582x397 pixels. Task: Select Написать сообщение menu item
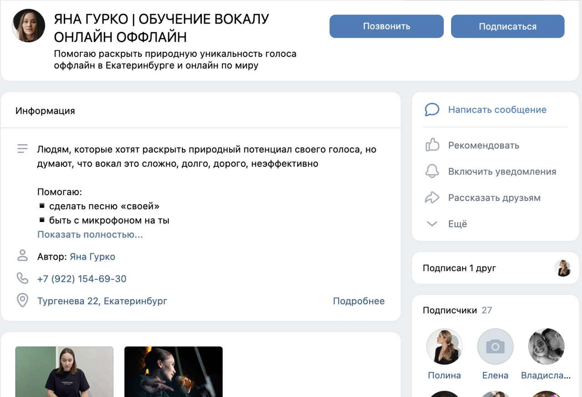pos(497,110)
